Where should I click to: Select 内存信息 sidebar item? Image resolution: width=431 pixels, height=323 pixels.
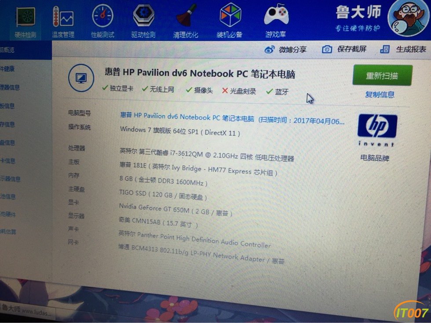tap(7, 124)
